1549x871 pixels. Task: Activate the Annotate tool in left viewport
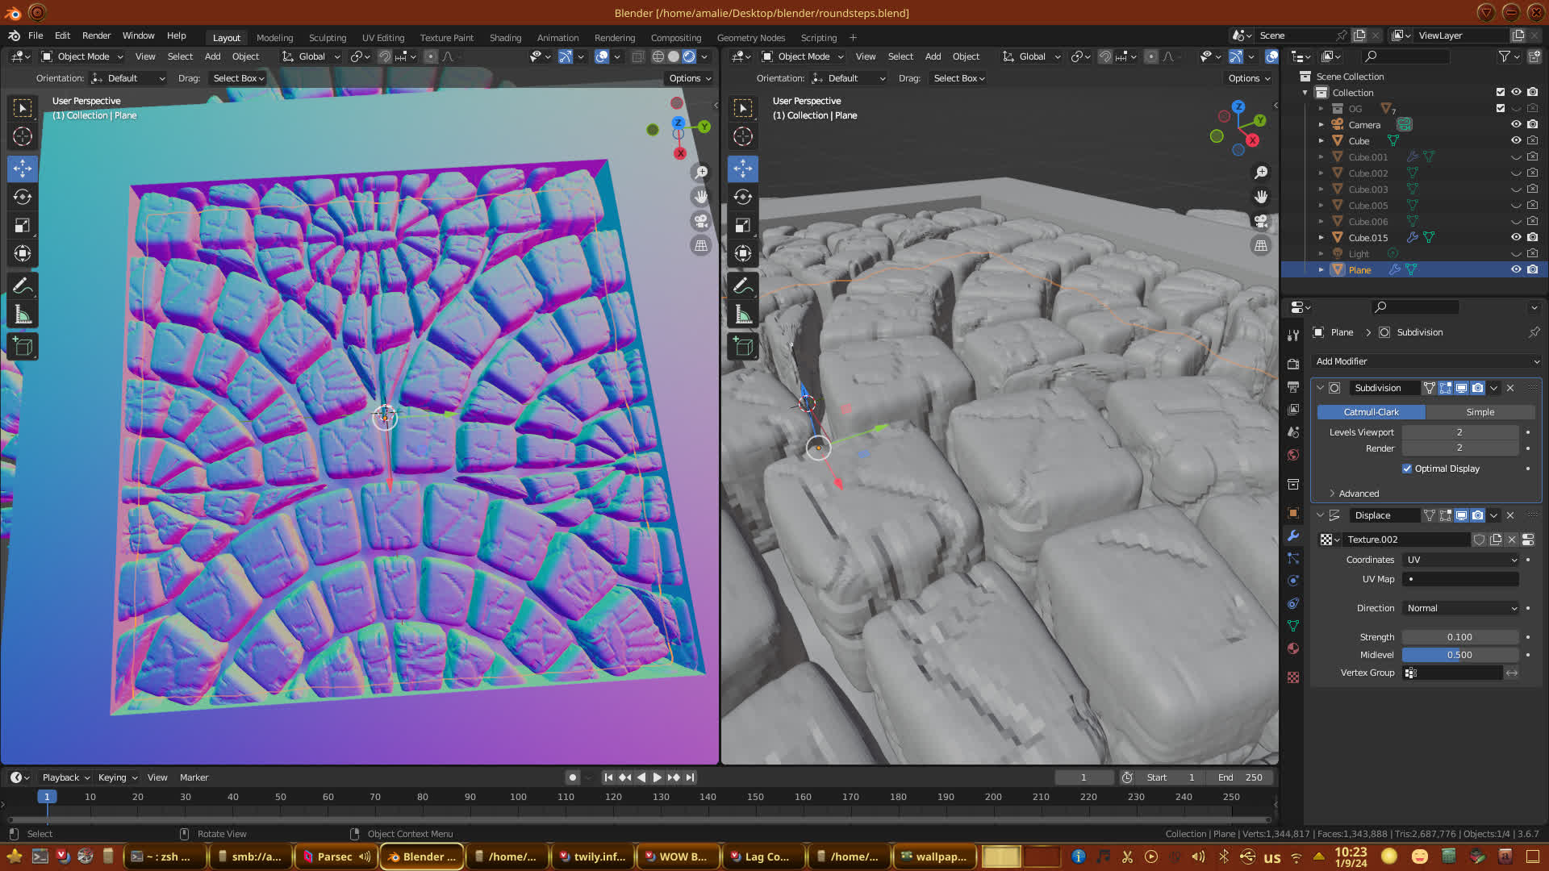point(23,285)
